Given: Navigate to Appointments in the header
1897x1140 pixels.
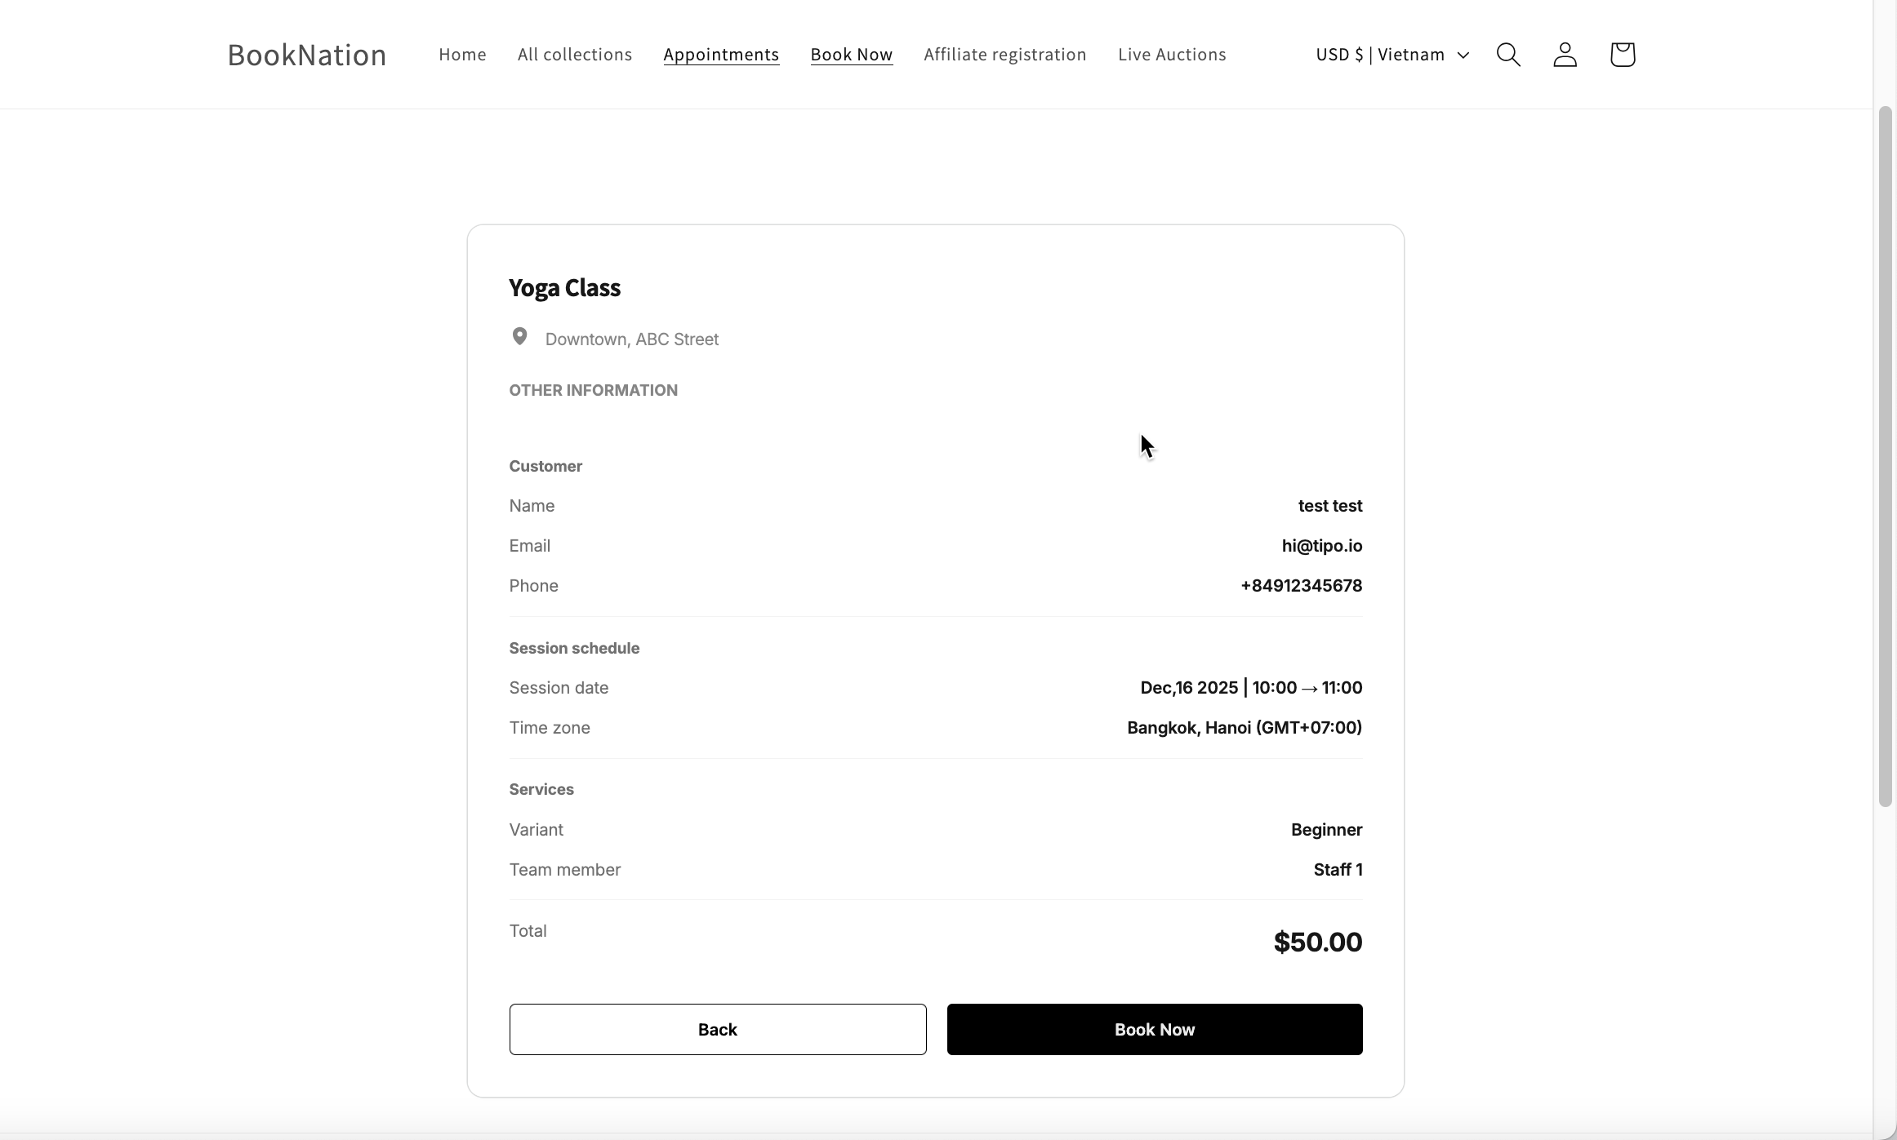Looking at the screenshot, I should point(721,55).
